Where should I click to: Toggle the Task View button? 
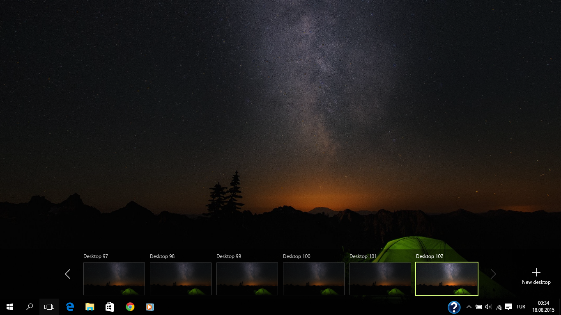49,307
